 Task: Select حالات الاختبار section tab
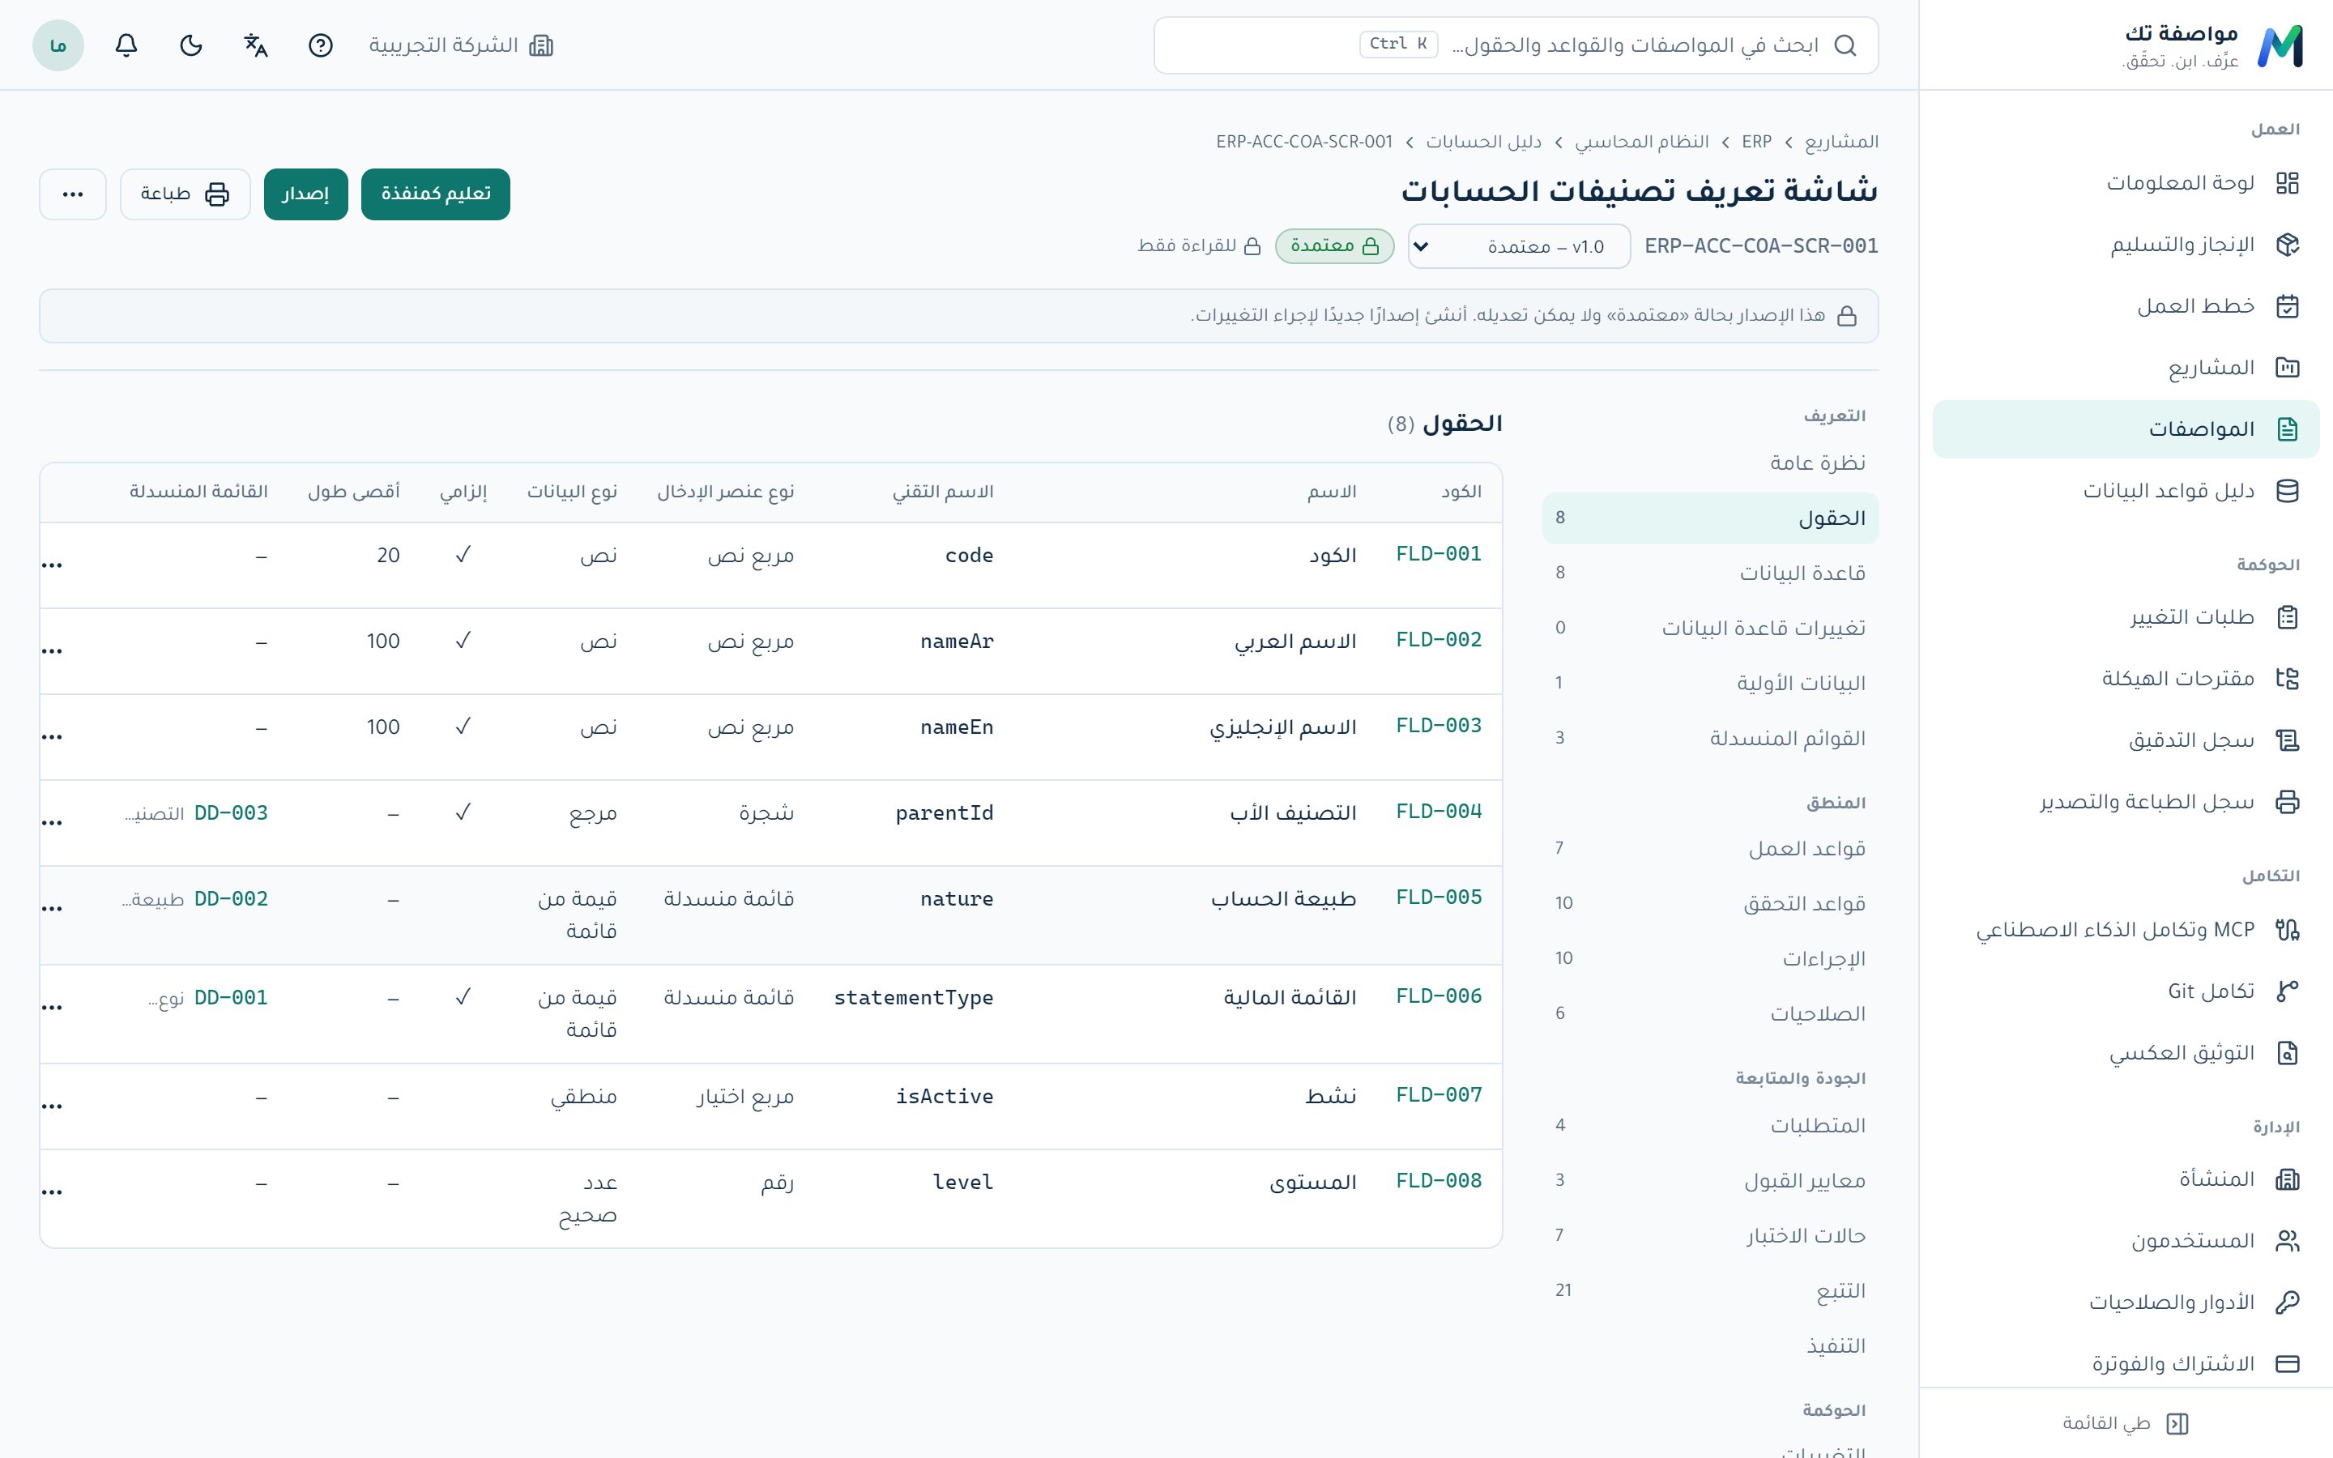coord(1710,1235)
